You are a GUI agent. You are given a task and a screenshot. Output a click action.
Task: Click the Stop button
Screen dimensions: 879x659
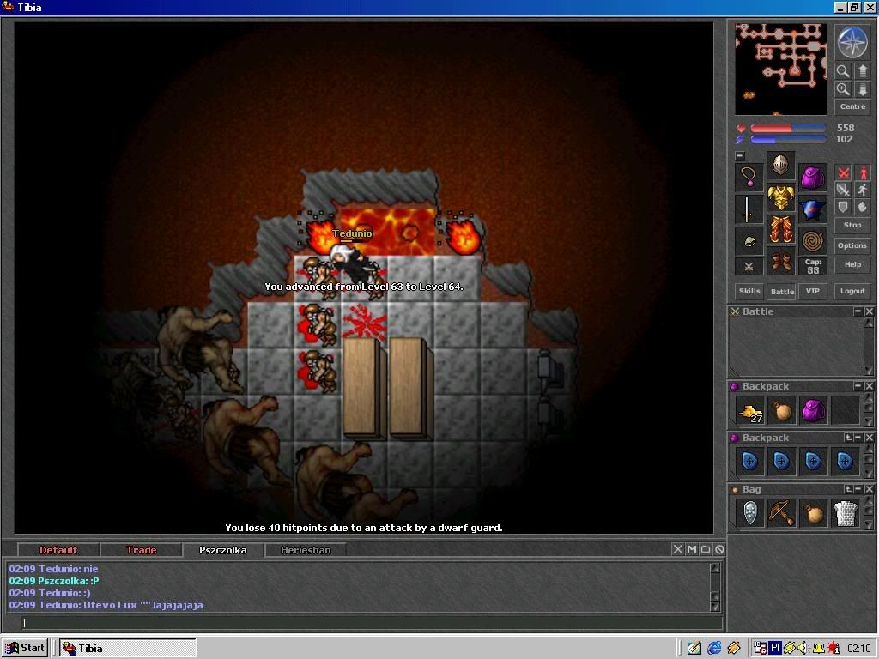click(852, 225)
